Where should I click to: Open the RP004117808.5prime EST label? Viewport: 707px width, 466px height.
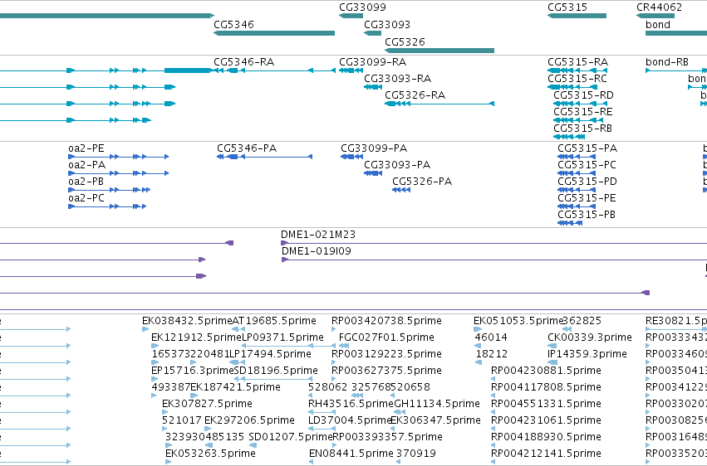(546, 388)
